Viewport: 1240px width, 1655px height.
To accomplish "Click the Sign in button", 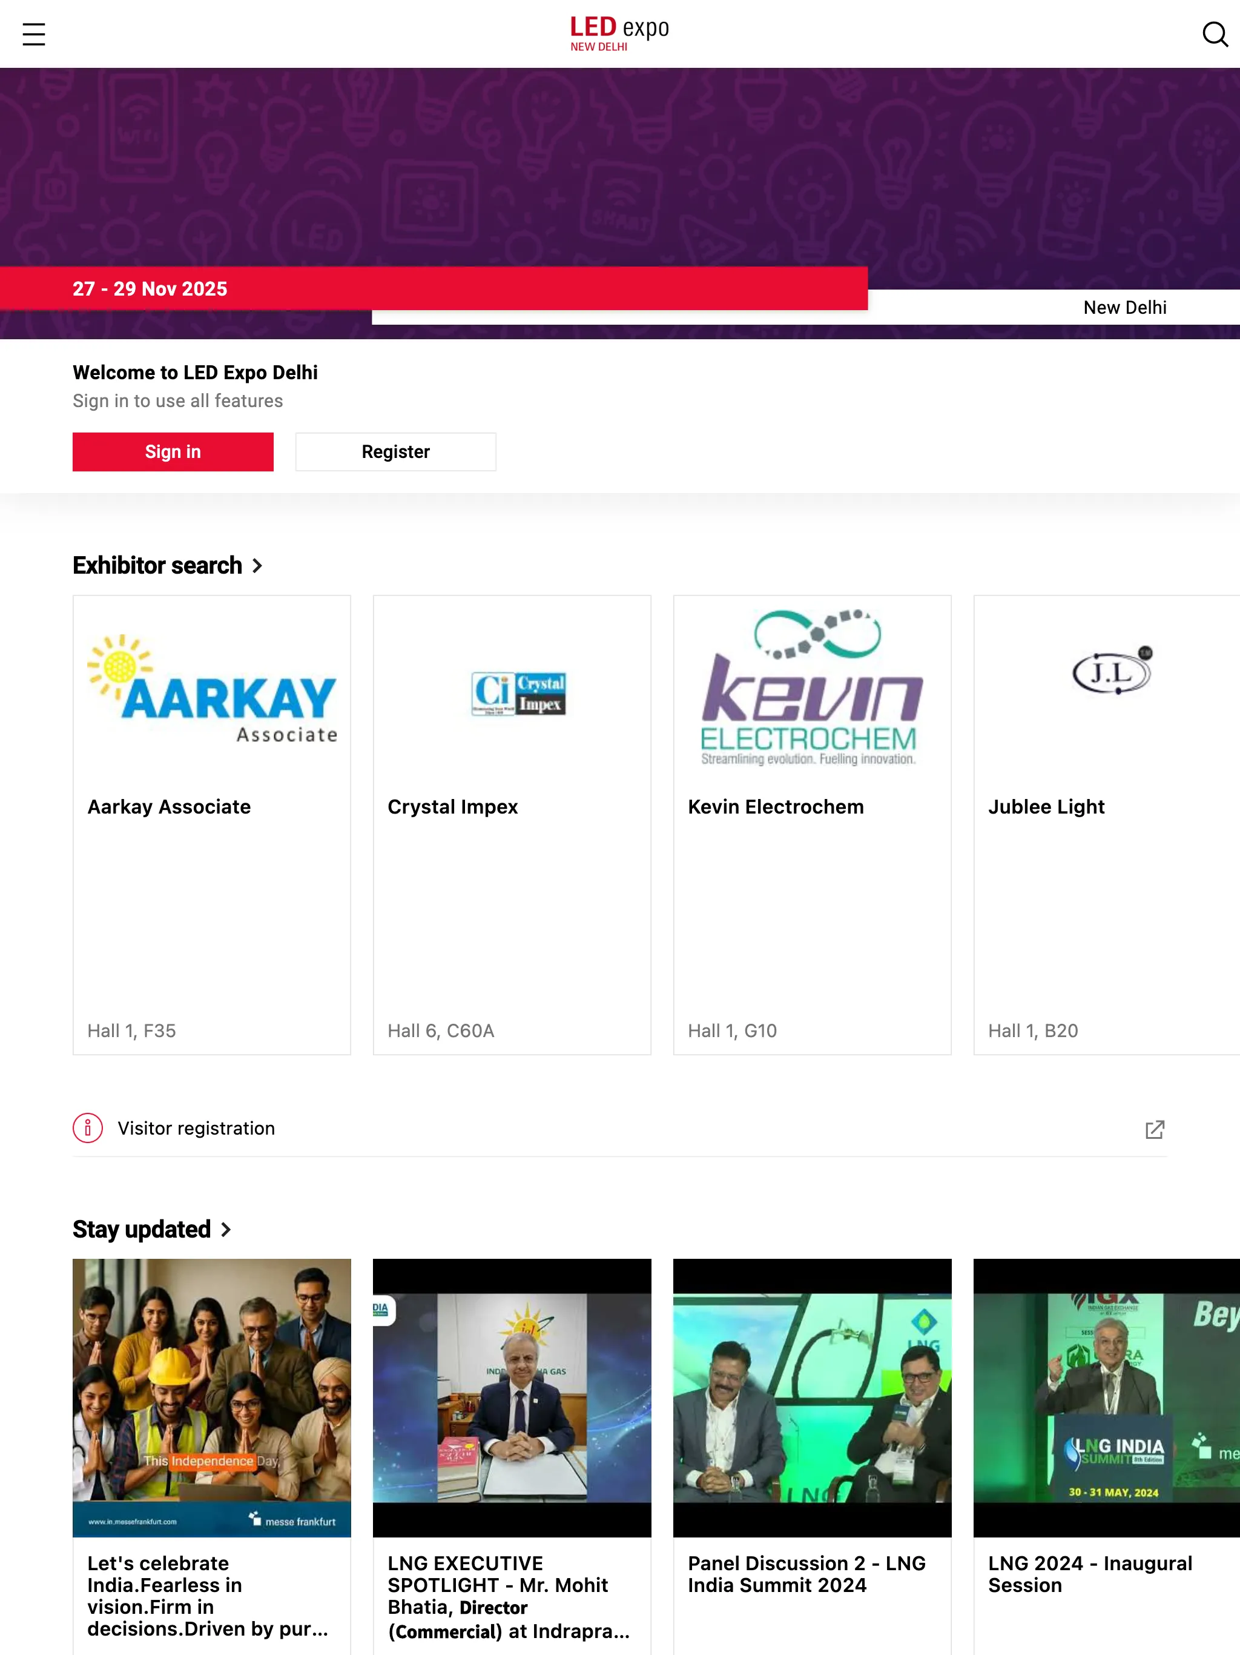I will click(173, 452).
